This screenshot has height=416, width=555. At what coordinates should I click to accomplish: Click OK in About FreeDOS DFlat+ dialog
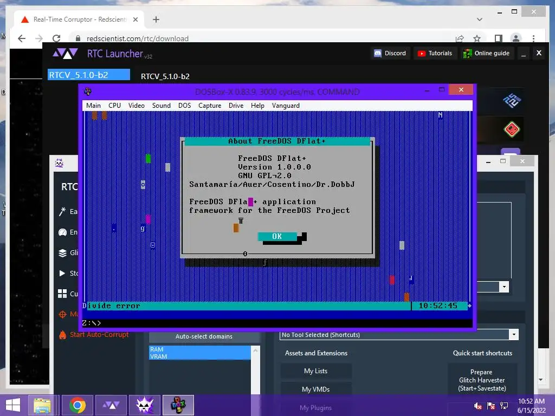(277, 236)
